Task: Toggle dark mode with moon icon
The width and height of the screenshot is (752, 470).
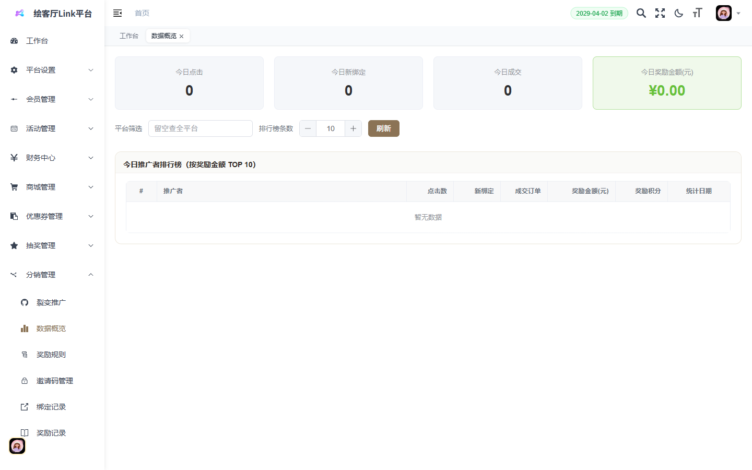Action: (x=679, y=13)
